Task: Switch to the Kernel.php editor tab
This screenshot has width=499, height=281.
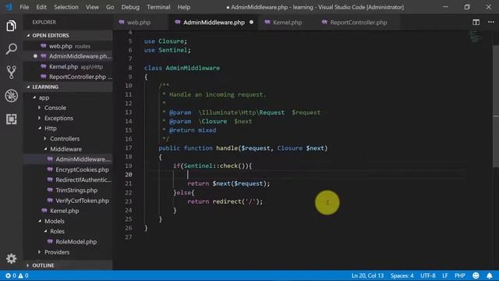Action: [x=287, y=23]
